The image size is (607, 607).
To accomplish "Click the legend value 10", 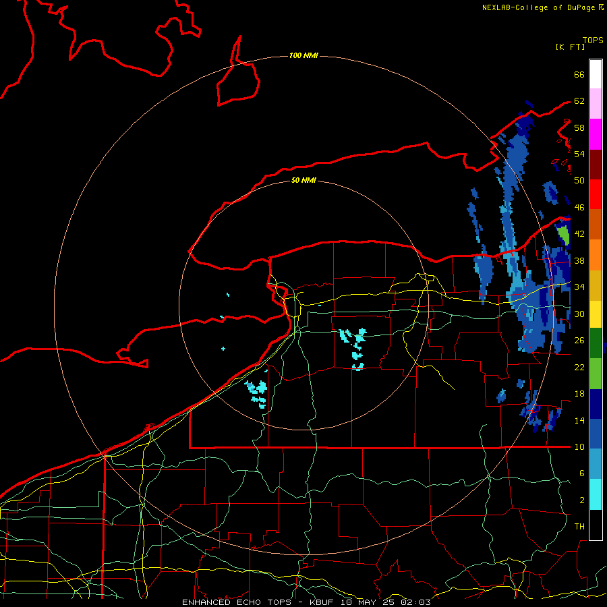I will coord(579,446).
